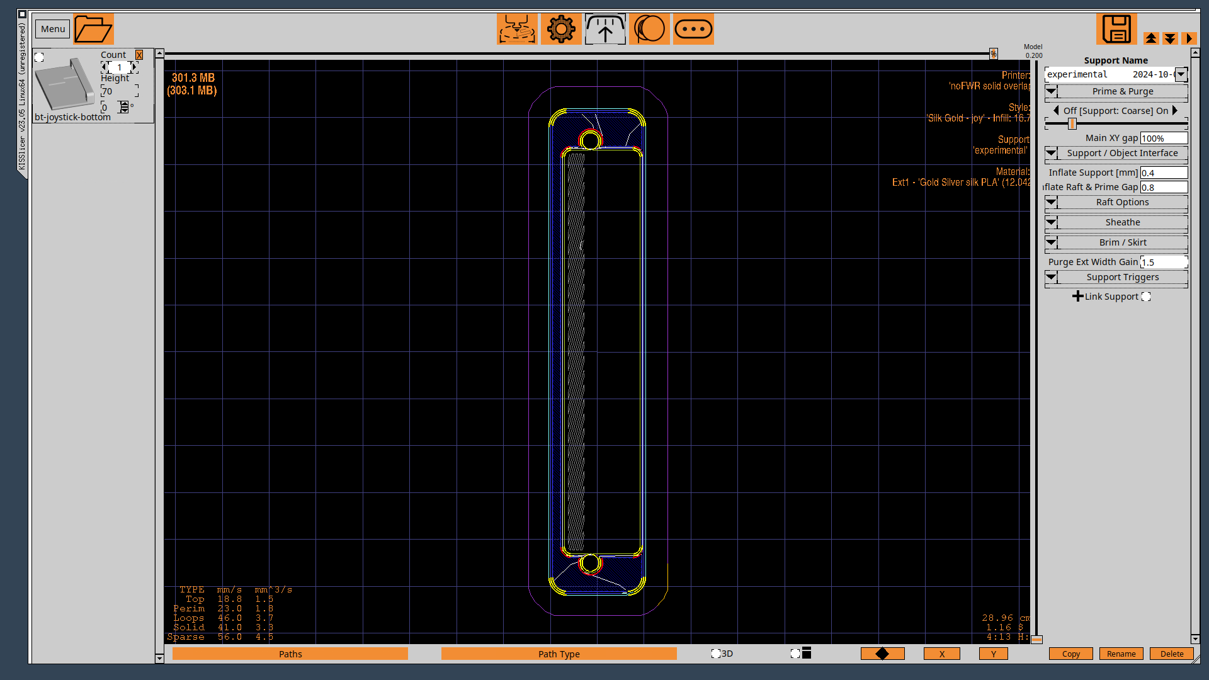Image resolution: width=1209 pixels, height=680 pixels.
Task: Open the Support Name dropdown arrow
Action: pos(1181,74)
